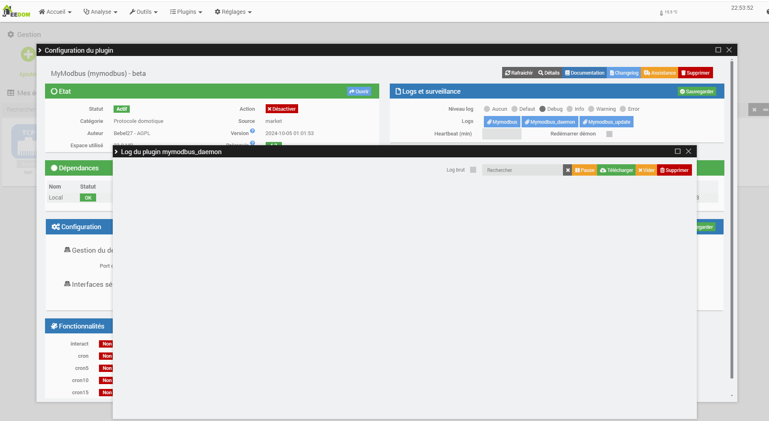
Task: Open the Mymodbus log
Action: click(x=502, y=122)
